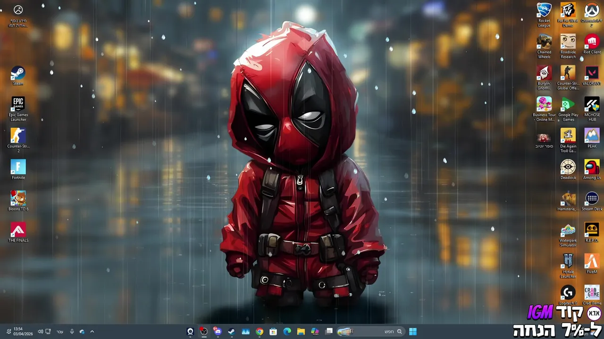Open Discord from the taskbar
This screenshot has width=604, height=339.
[x=218, y=331]
